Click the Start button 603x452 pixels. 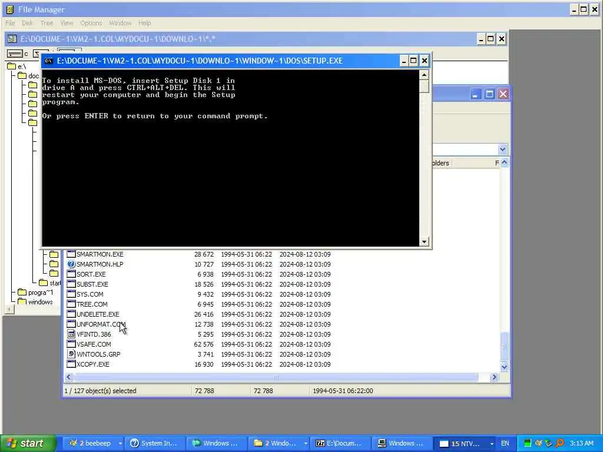28,443
